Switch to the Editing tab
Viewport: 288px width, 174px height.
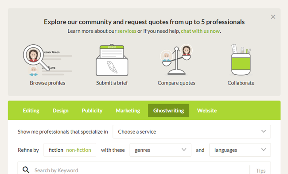click(x=31, y=111)
